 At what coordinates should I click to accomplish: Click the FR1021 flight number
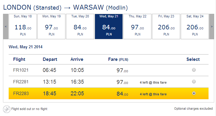pyautogui.click(x=21, y=70)
